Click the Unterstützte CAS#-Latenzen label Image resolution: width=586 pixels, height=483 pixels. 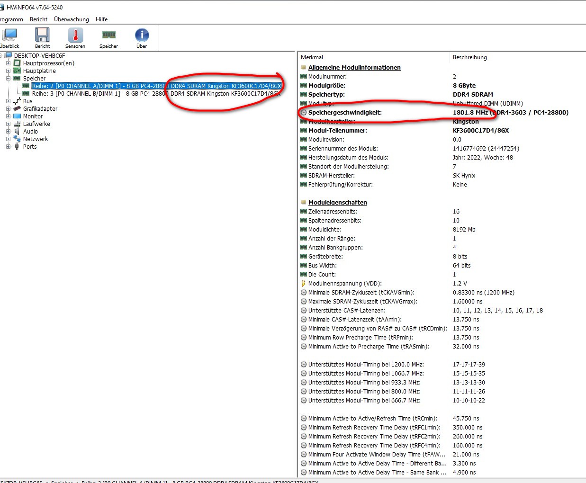(x=347, y=311)
